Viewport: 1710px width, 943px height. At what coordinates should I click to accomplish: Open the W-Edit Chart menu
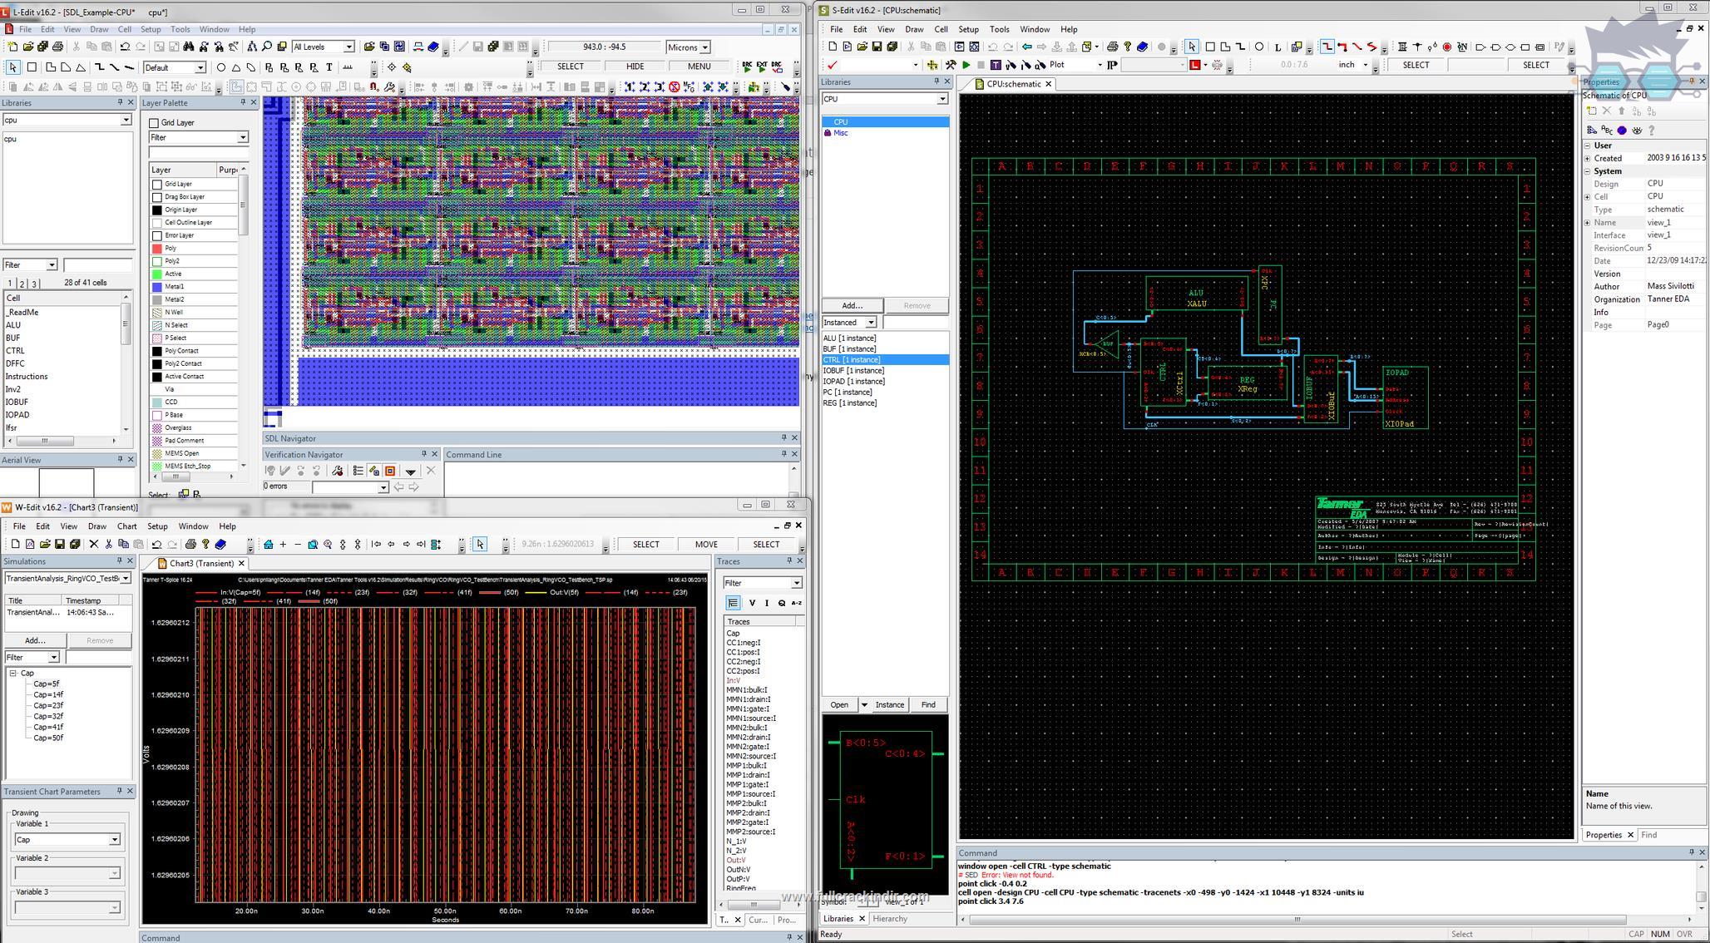tap(126, 526)
